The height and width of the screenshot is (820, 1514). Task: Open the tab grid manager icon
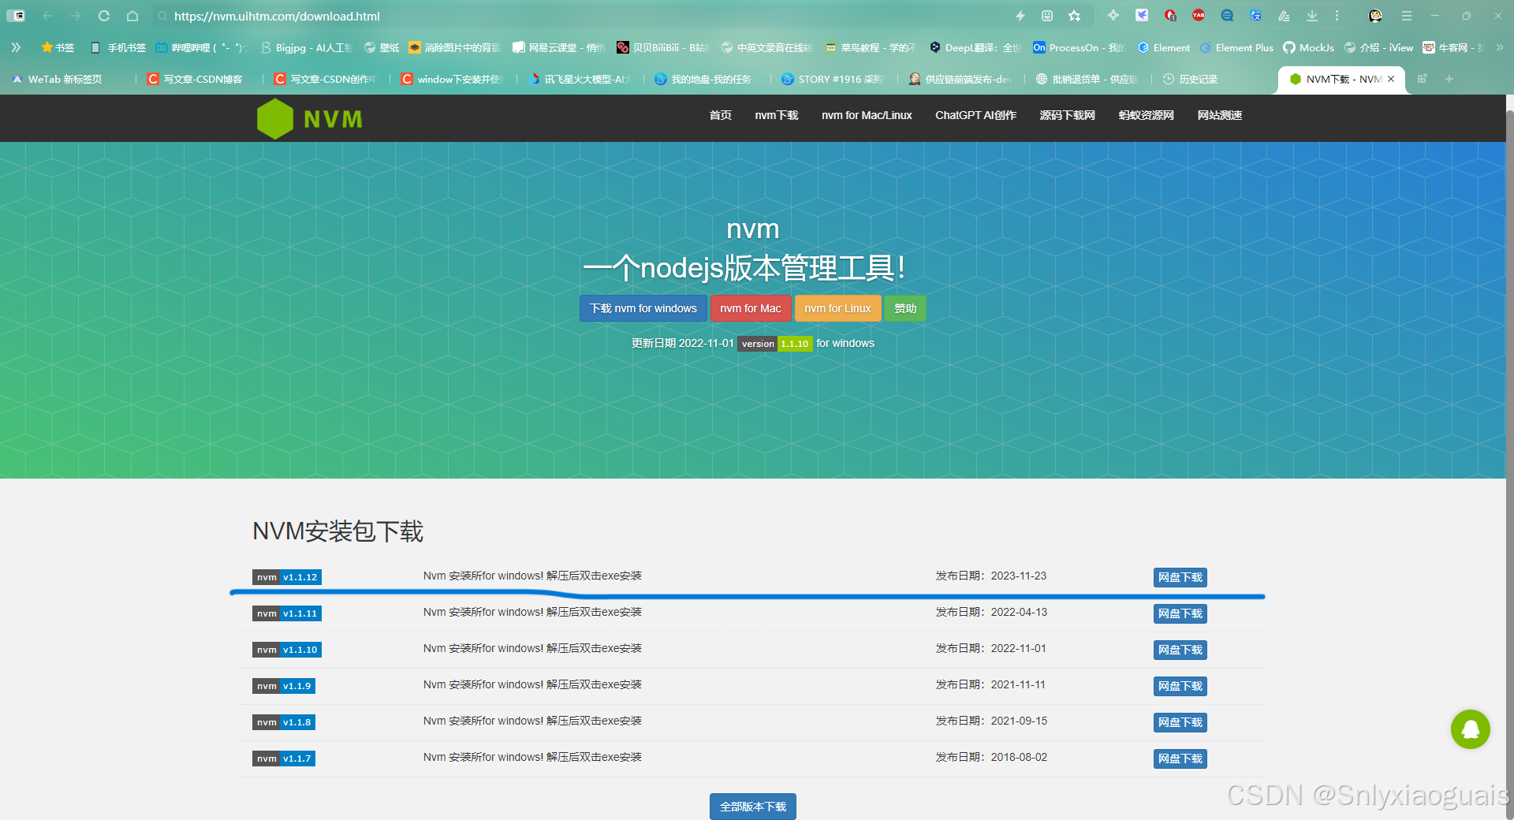[1423, 79]
